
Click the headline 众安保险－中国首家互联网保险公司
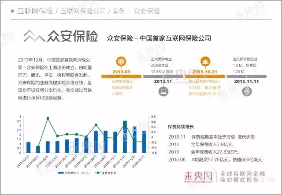click(x=159, y=38)
